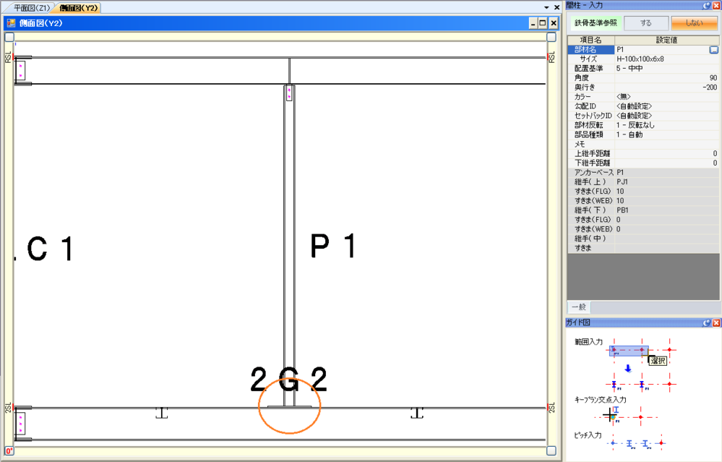
Task: Click the 継手(中) row label
Action: (591, 239)
